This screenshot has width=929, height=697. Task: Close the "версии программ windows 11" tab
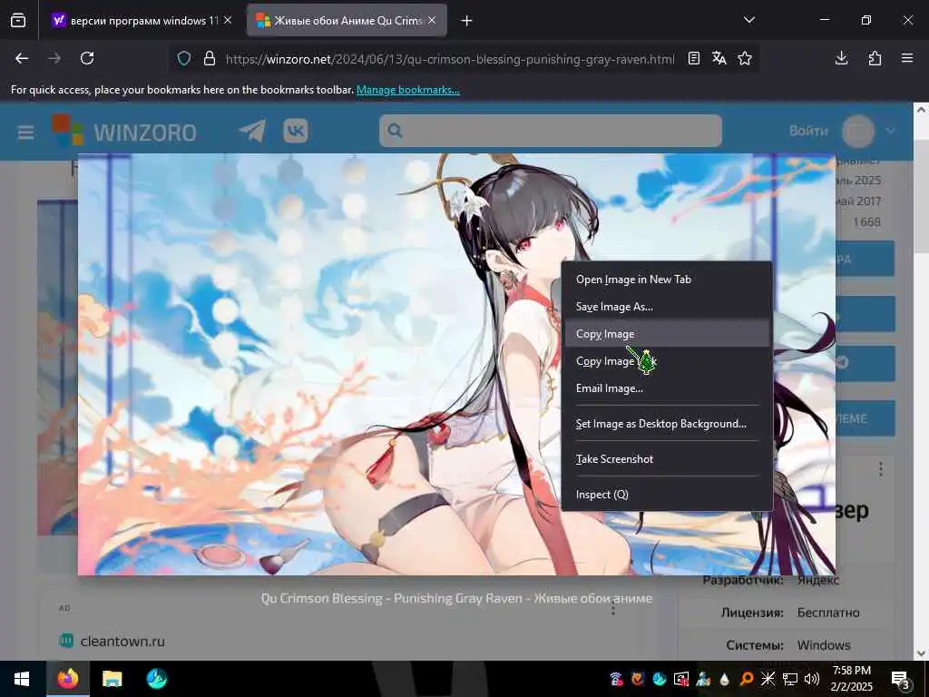click(228, 21)
